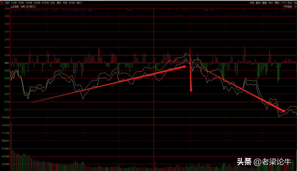This screenshot has width=297, height=171.
Task: Click the 3496 price axis label
Action: [x=7, y=9]
